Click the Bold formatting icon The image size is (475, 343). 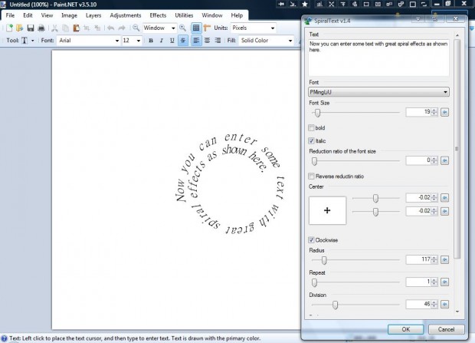[x=151, y=41]
